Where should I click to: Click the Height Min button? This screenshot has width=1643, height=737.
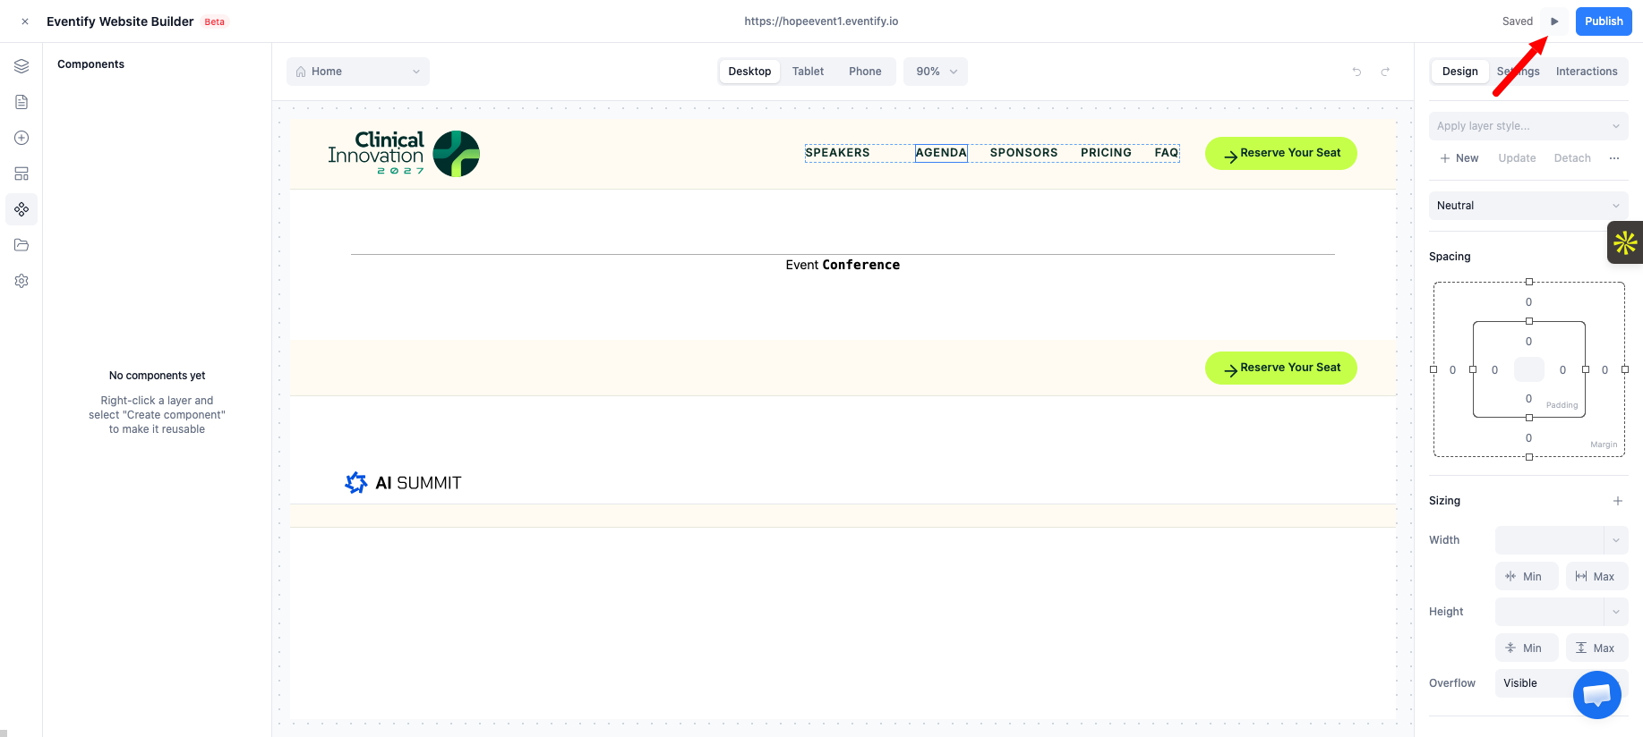(x=1527, y=648)
